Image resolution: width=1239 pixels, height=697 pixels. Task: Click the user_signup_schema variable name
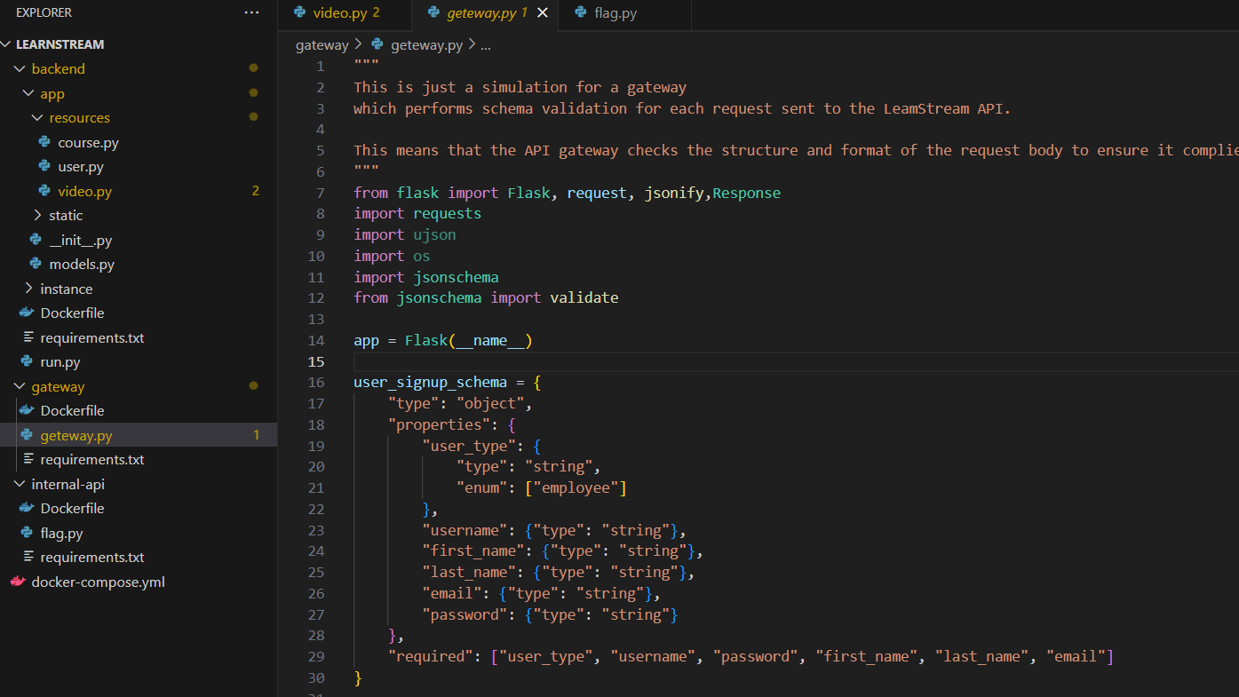point(430,383)
